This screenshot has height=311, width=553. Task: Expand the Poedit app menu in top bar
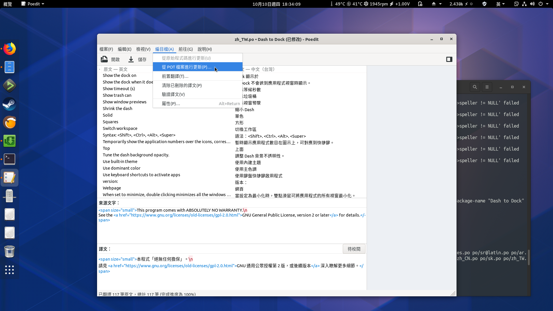coord(33,4)
